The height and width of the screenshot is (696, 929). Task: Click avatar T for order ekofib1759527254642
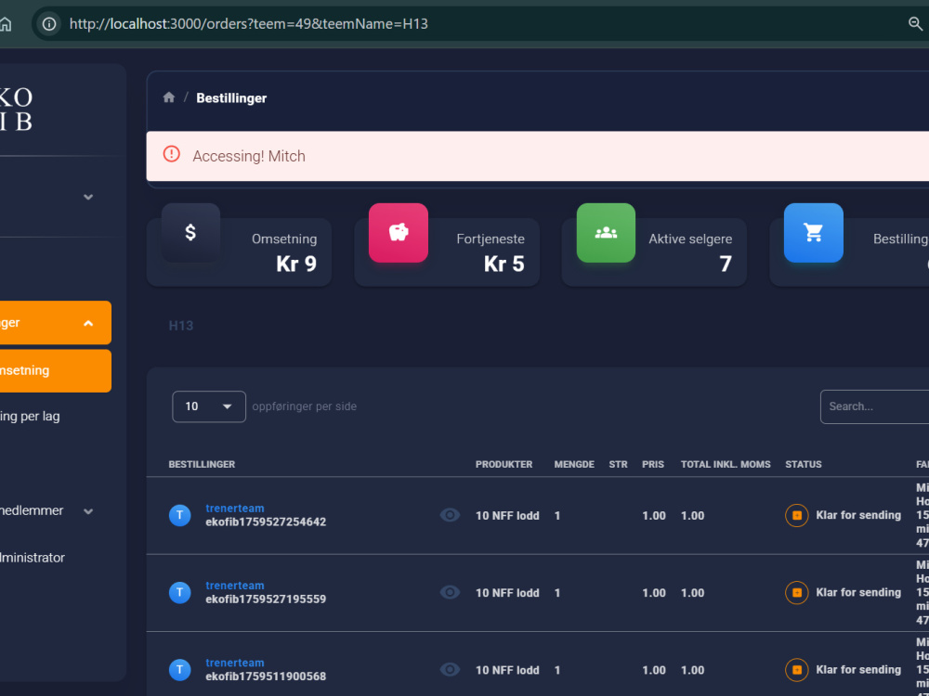point(179,515)
